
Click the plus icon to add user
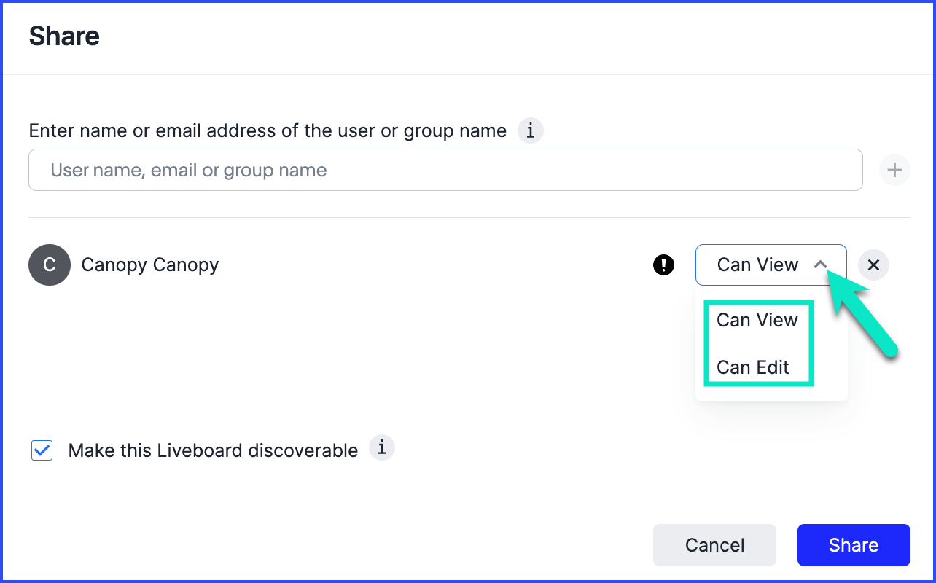[894, 171]
